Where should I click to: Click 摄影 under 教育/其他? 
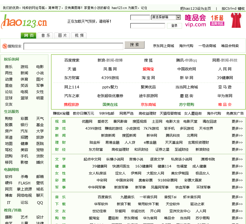click(x=9, y=217)
